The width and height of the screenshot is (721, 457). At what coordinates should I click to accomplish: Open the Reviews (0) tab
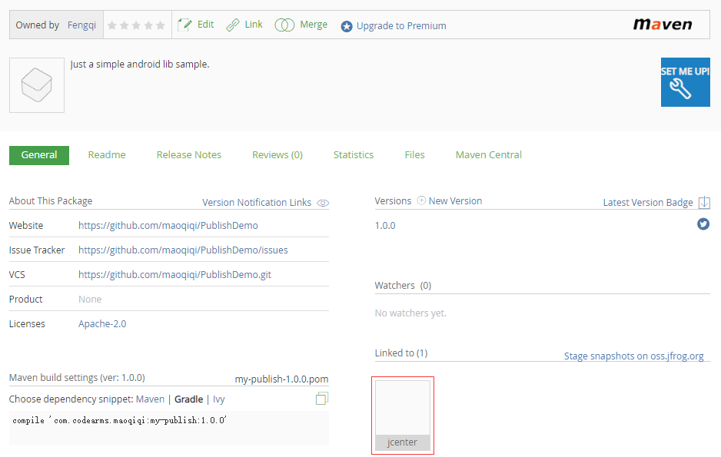click(x=277, y=155)
